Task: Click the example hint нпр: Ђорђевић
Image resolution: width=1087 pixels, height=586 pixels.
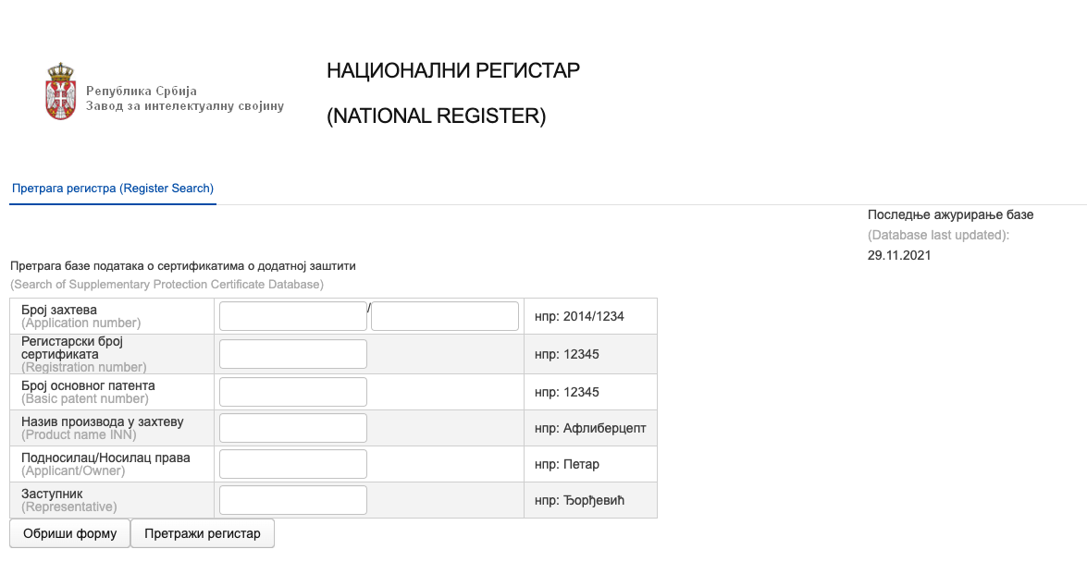Action: (580, 500)
